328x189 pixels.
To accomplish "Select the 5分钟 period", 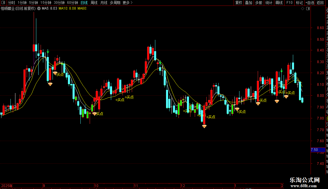I will point(33,3).
